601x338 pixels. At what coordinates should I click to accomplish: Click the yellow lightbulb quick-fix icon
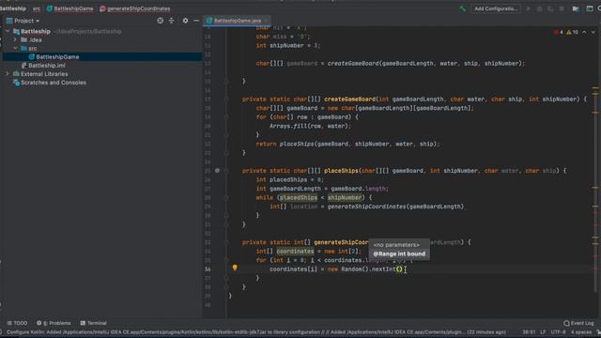tap(235, 268)
